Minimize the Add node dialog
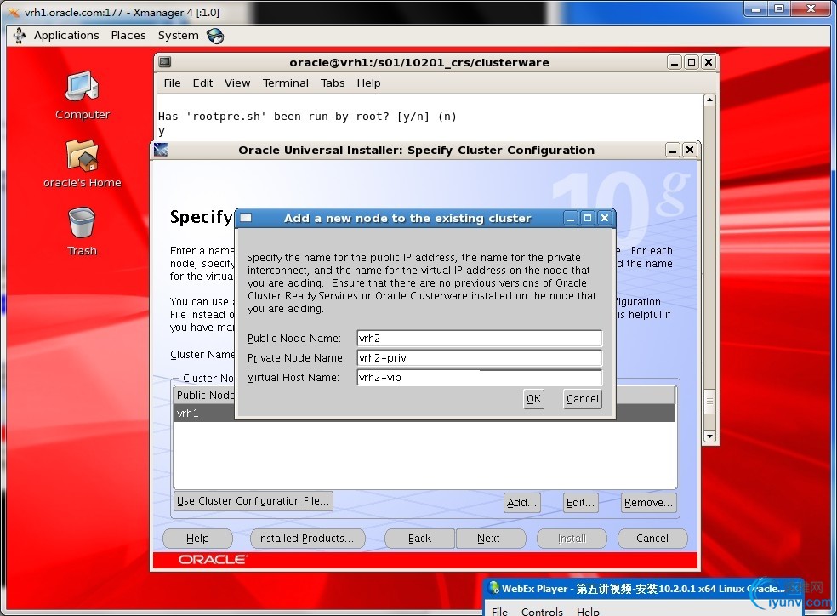This screenshot has height=616, width=837. (x=571, y=218)
